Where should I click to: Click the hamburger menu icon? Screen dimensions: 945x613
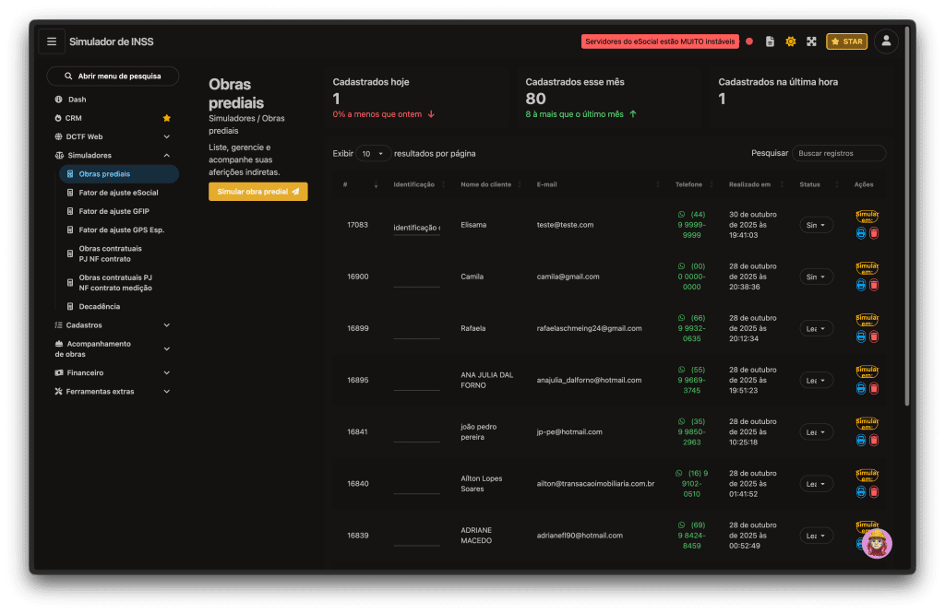(x=52, y=41)
